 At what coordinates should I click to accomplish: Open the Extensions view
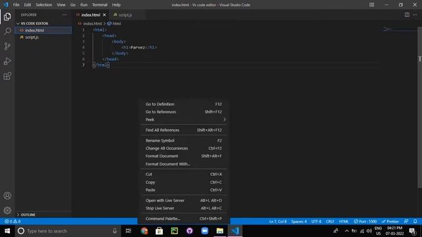coord(7,76)
